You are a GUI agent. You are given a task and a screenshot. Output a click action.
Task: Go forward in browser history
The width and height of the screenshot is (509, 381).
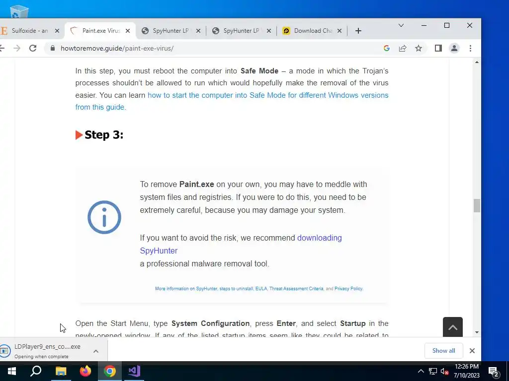coord(17,48)
